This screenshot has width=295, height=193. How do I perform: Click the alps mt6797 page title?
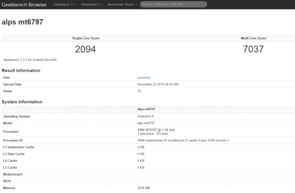pyautogui.click(x=23, y=22)
